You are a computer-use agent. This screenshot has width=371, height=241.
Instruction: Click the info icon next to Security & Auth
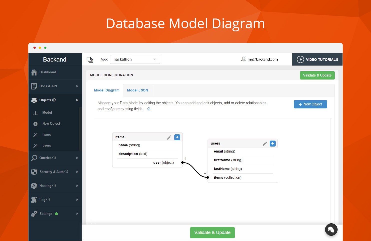click(x=66, y=172)
